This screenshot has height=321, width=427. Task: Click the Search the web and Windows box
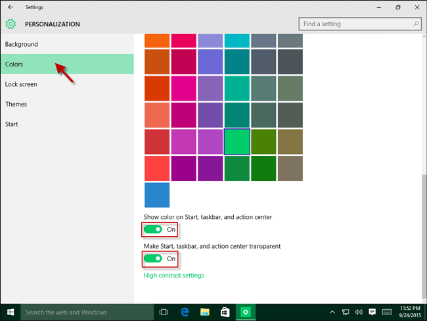pyautogui.click(x=87, y=312)
